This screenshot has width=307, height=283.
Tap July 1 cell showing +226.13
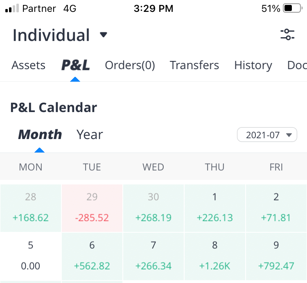point(215,208)
